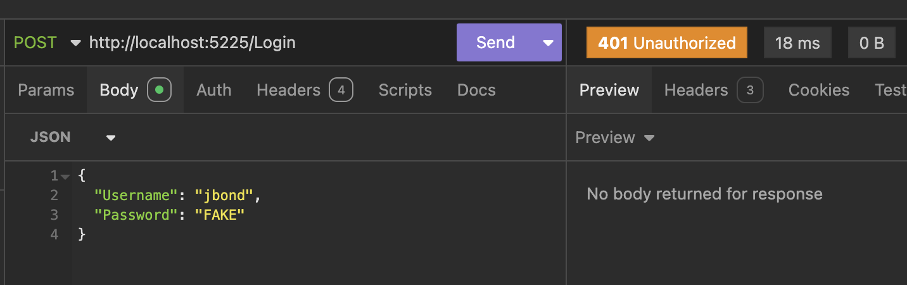
Task: Click the Send button
Action: pyautogui.click(x=495, y=42)
